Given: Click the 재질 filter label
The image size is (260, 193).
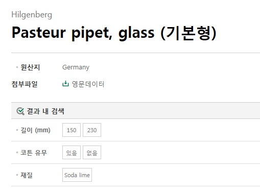Looking at the screenshot, I should tap(27, 175).
